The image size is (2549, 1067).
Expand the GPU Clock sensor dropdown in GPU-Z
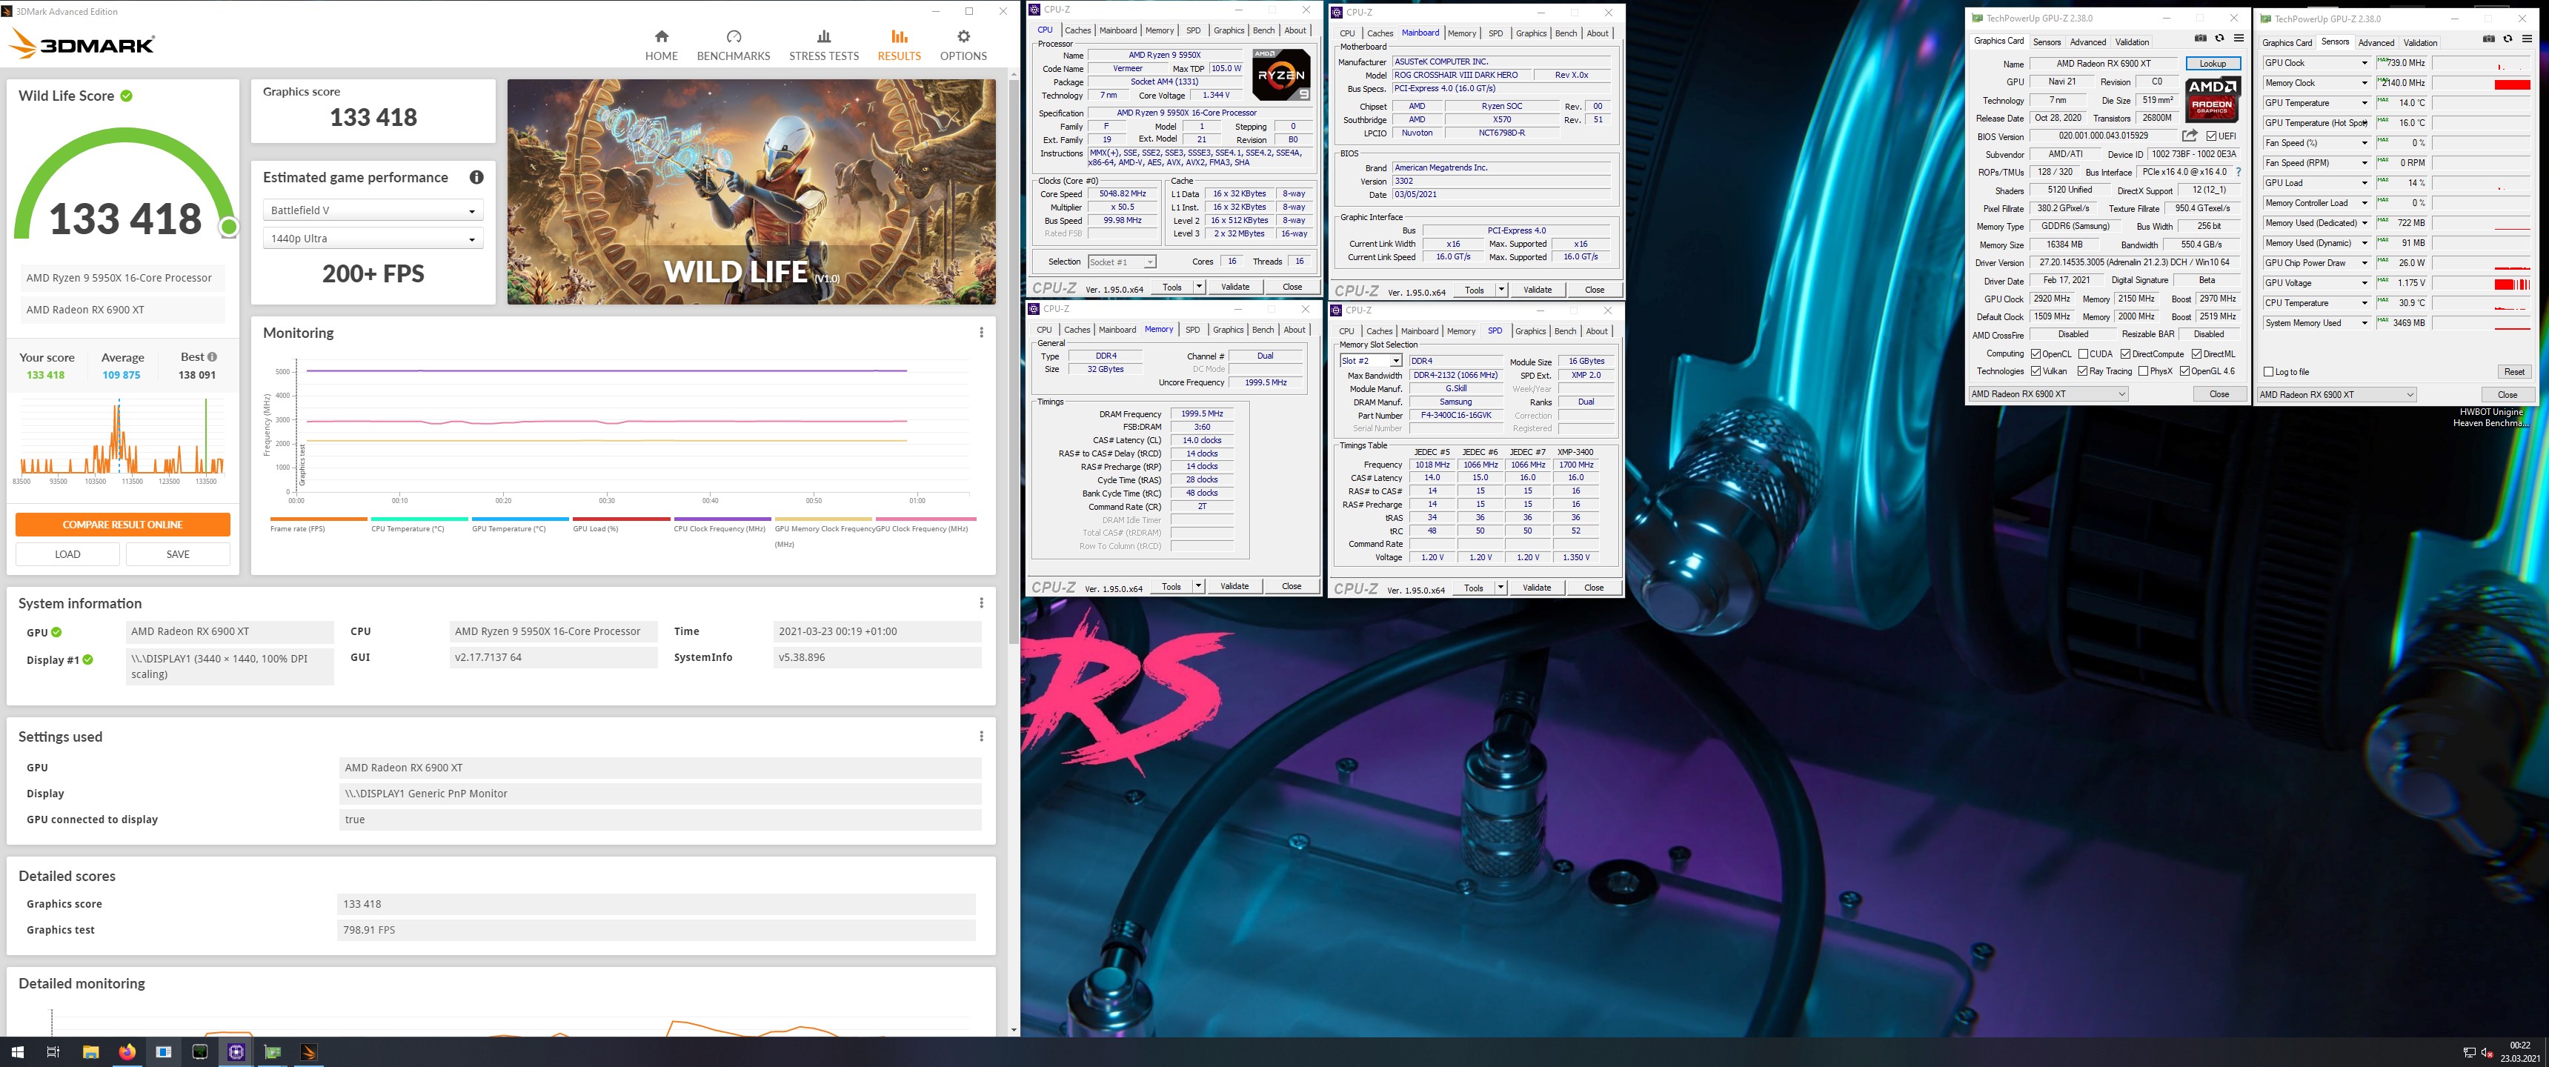[2365, 63]
